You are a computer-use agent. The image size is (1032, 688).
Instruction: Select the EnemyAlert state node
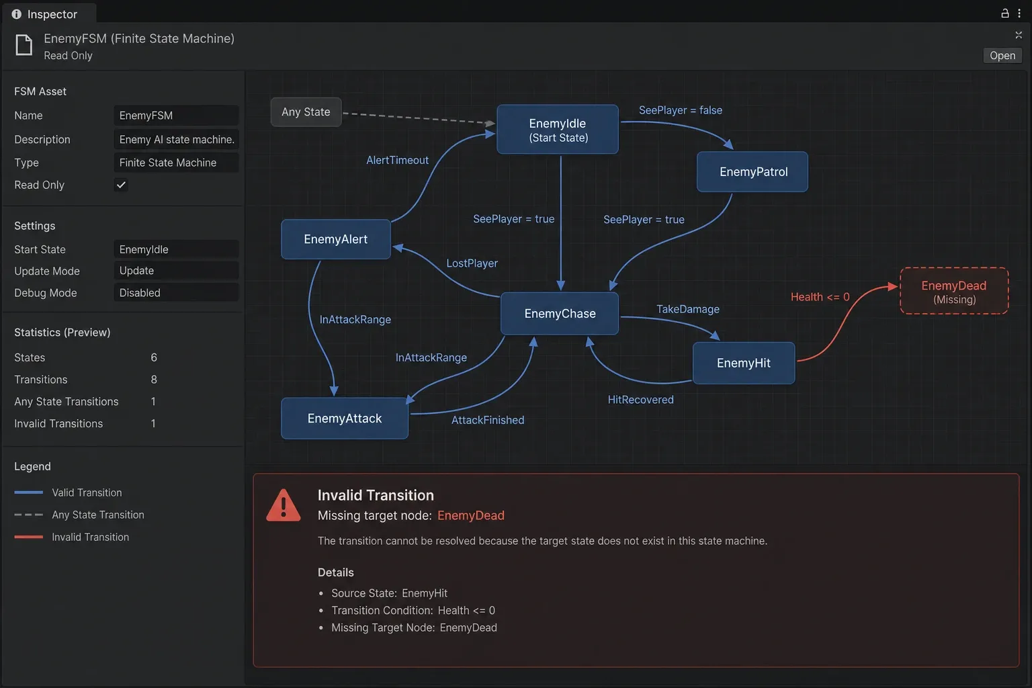pos(336,239)
